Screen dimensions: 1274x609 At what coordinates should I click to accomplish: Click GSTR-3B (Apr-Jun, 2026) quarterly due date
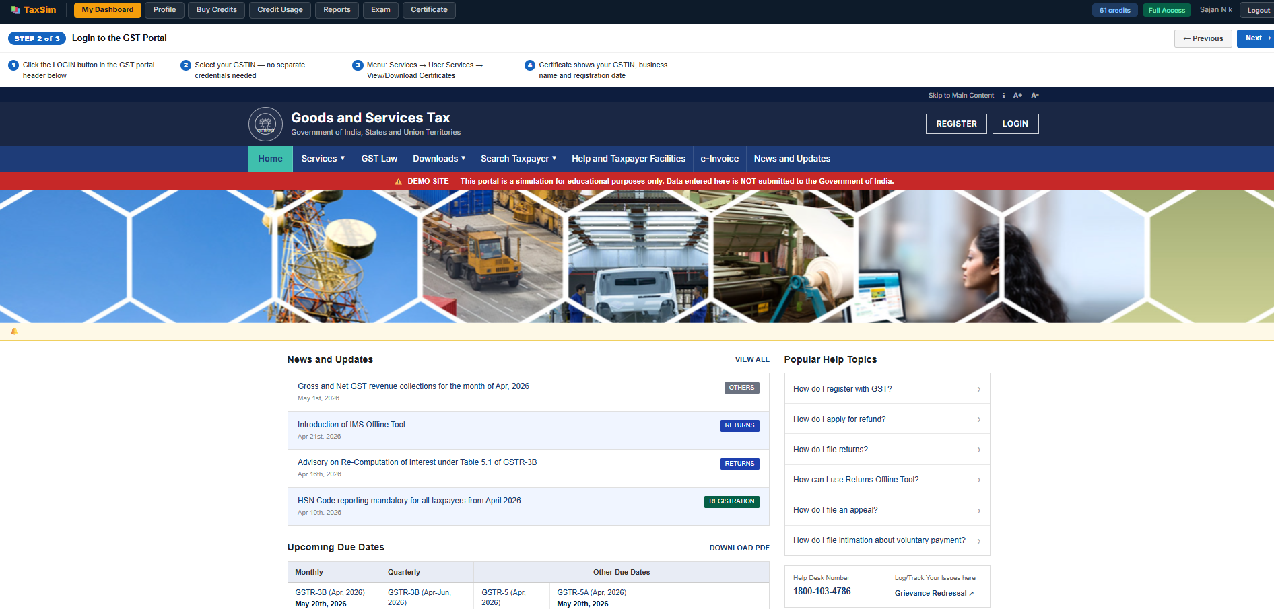420,598
